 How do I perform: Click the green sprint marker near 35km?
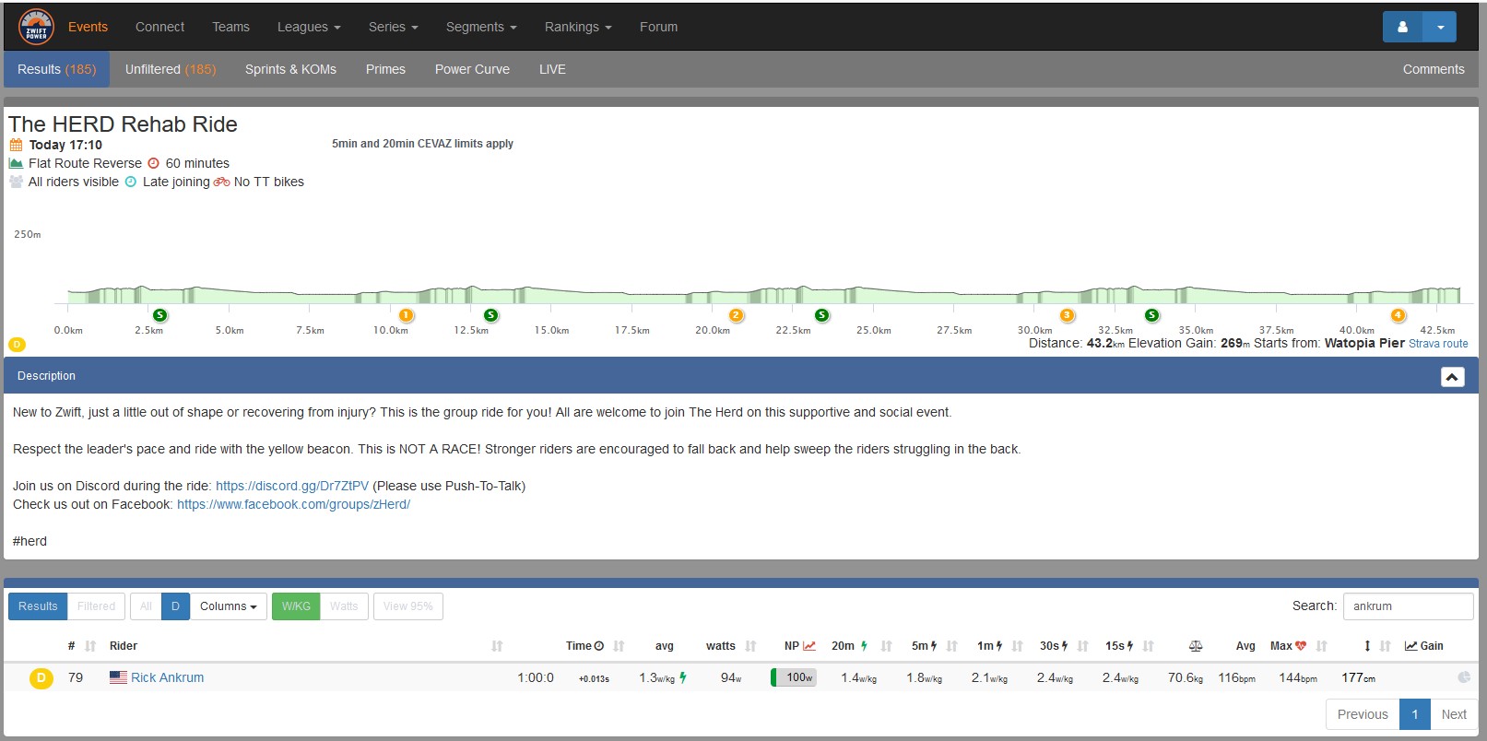(1151, 315)
